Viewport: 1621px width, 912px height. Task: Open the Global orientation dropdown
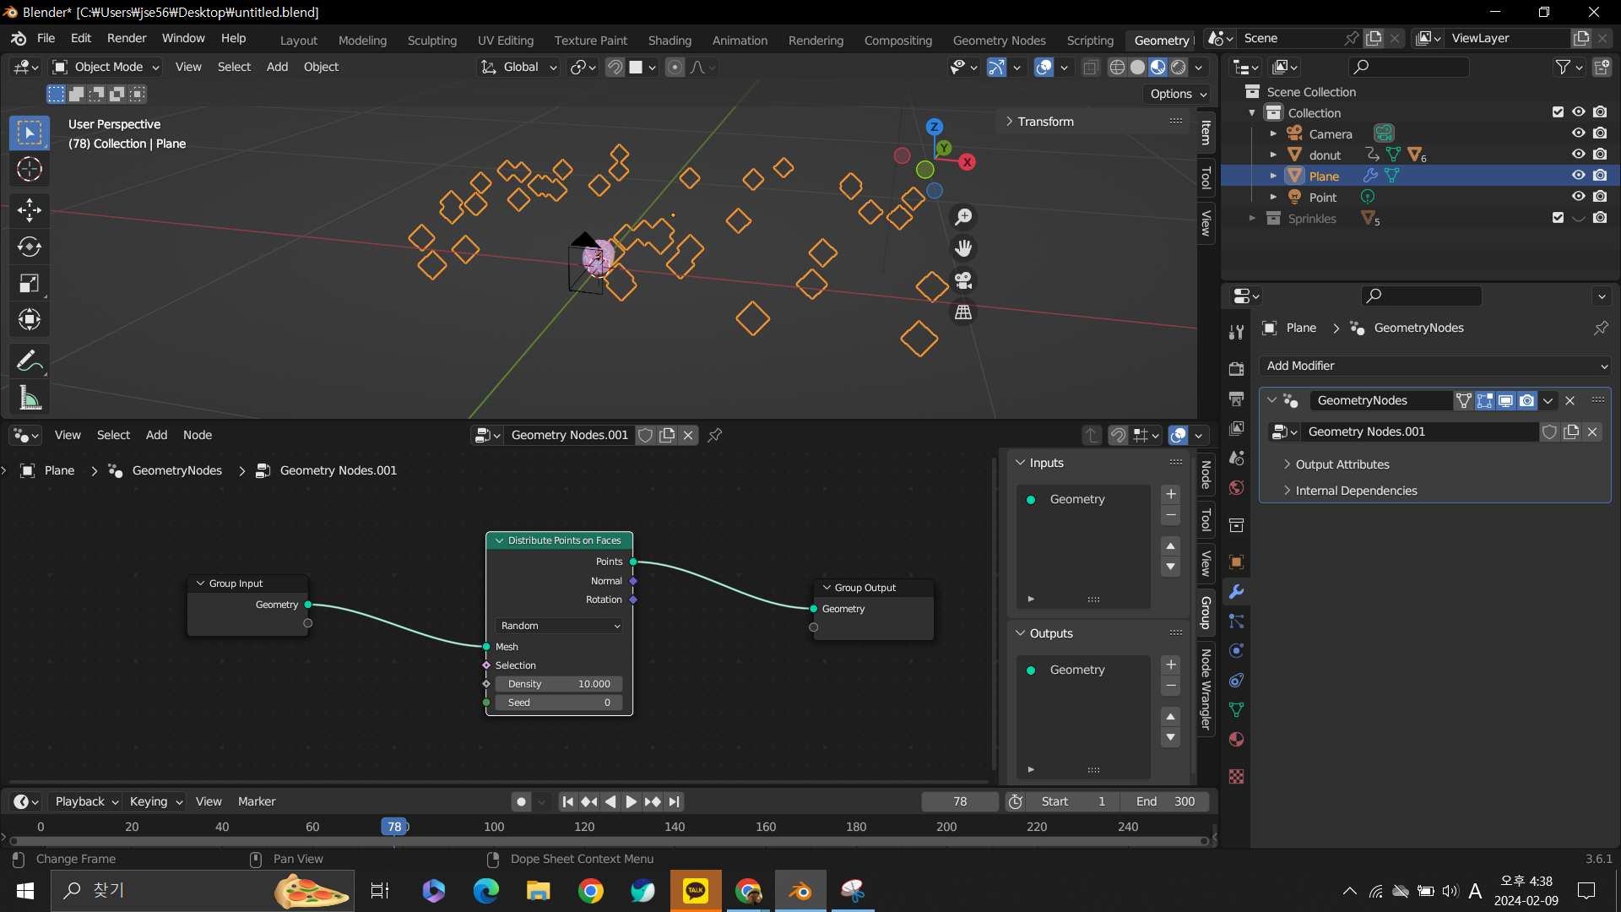coord(519,68)
